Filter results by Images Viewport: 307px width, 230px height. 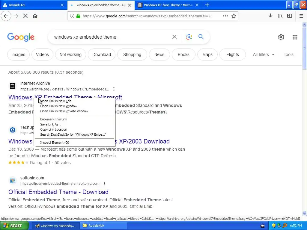pos(18,55)
